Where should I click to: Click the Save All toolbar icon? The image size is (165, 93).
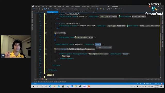46,9
